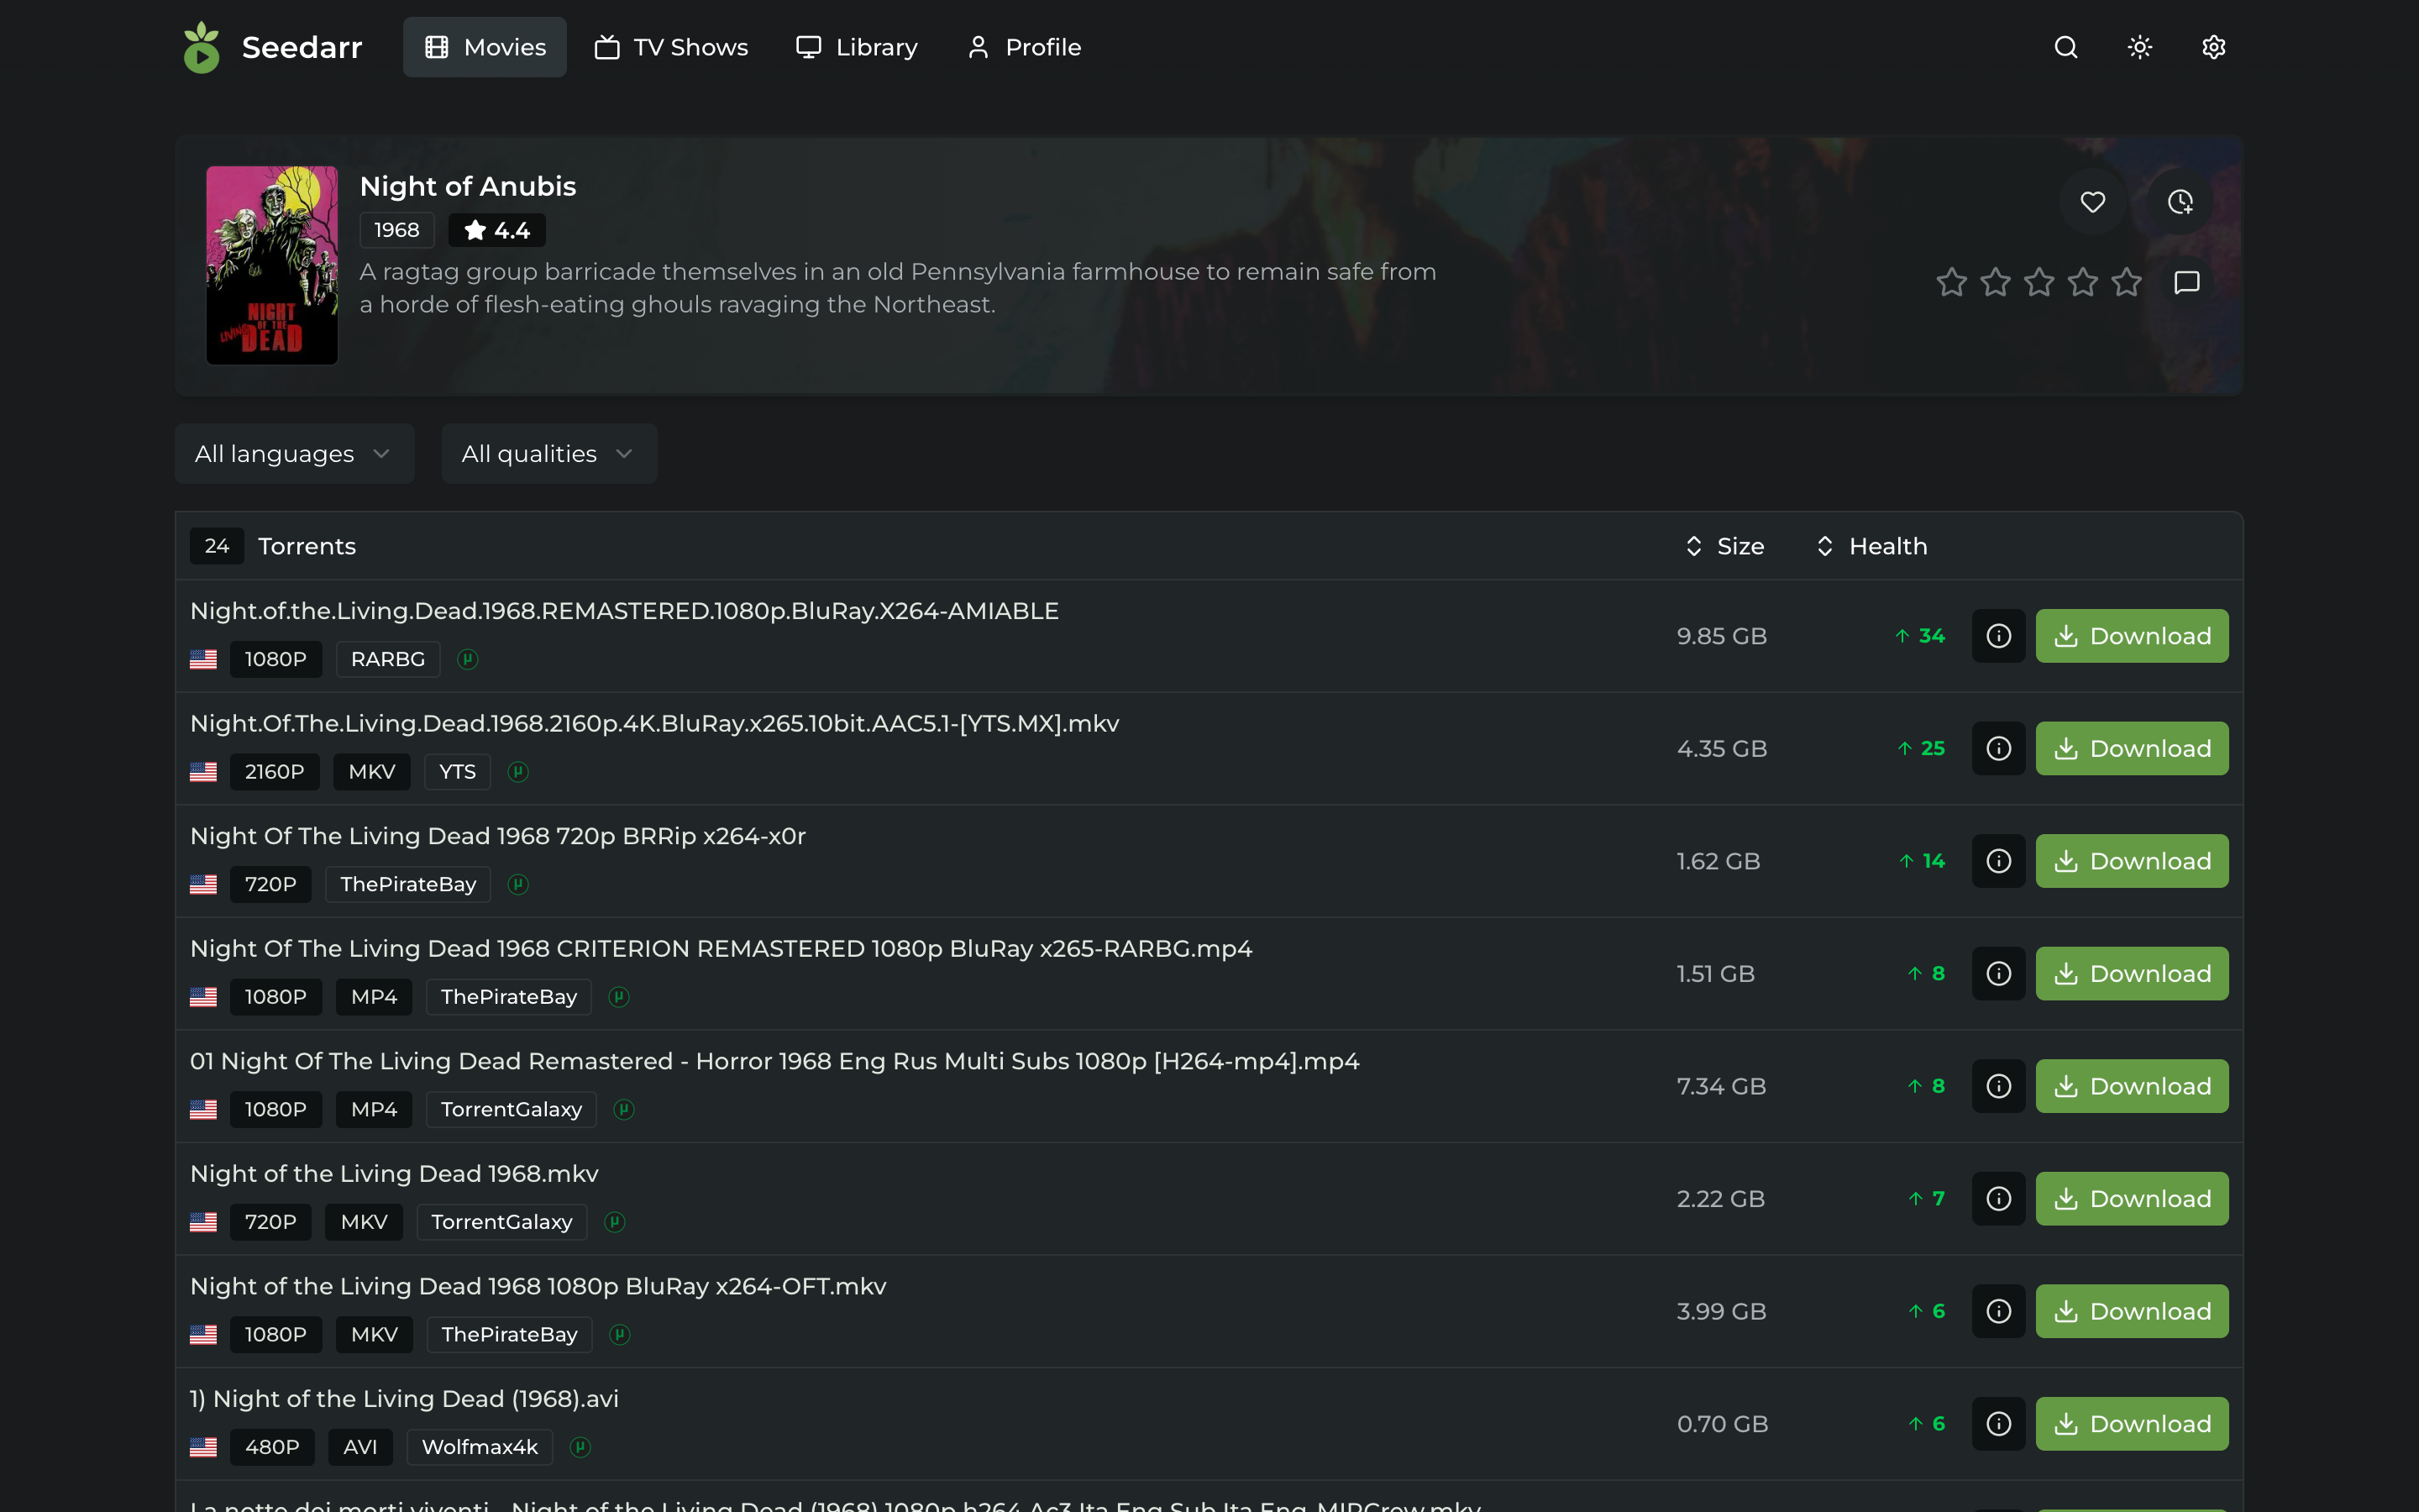Click the 24 torrents count badge
Viewport: 2419px width, 1512px height.
click(x=217, y=546)
